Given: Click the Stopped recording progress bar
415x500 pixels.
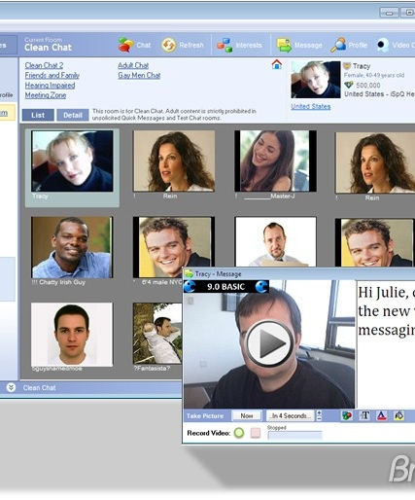Looking at the screenshot, I should point(294,435).
